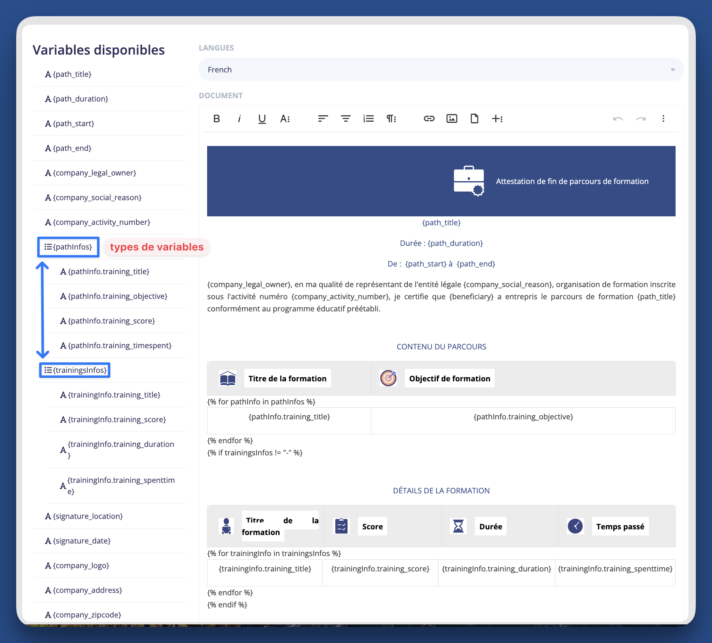
Task: Undo the last edit
Action: (x=618, y=118)
